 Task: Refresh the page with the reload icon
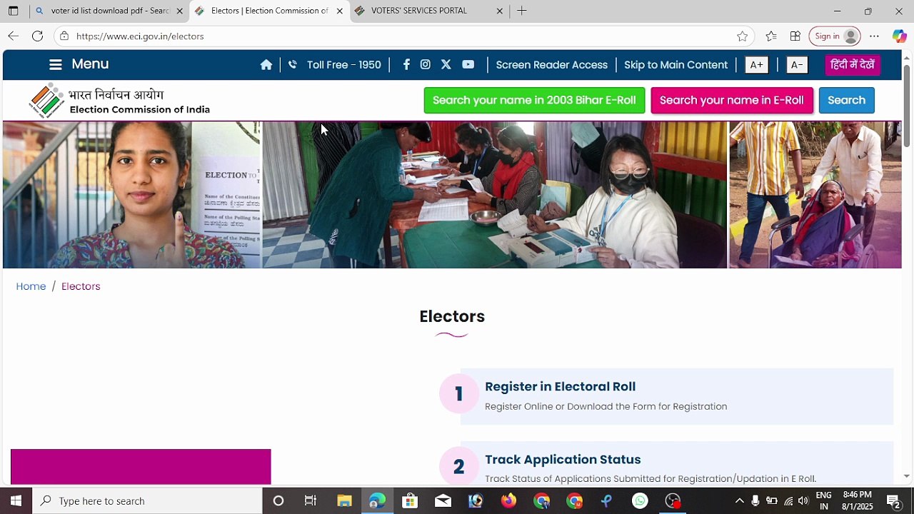coord(38,36)
